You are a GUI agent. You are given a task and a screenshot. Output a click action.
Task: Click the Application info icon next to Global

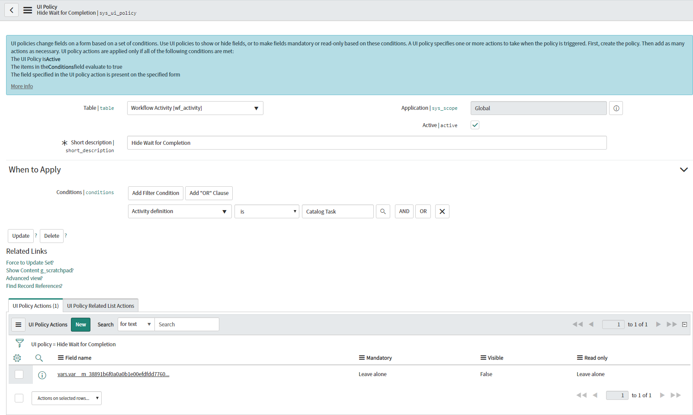pos(616,108)
